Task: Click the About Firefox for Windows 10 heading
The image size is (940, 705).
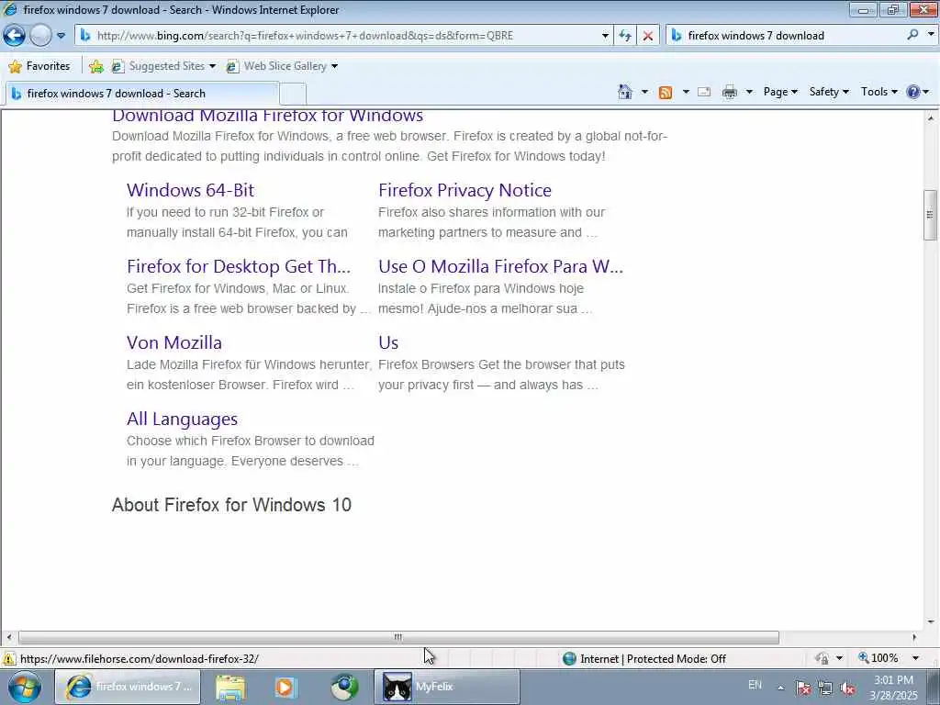Action: tap(231, 505)
